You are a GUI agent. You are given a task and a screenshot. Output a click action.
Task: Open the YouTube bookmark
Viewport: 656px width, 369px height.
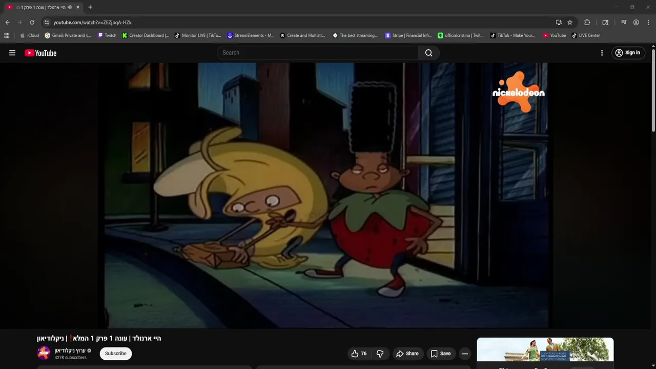click(x=555, y=35)
